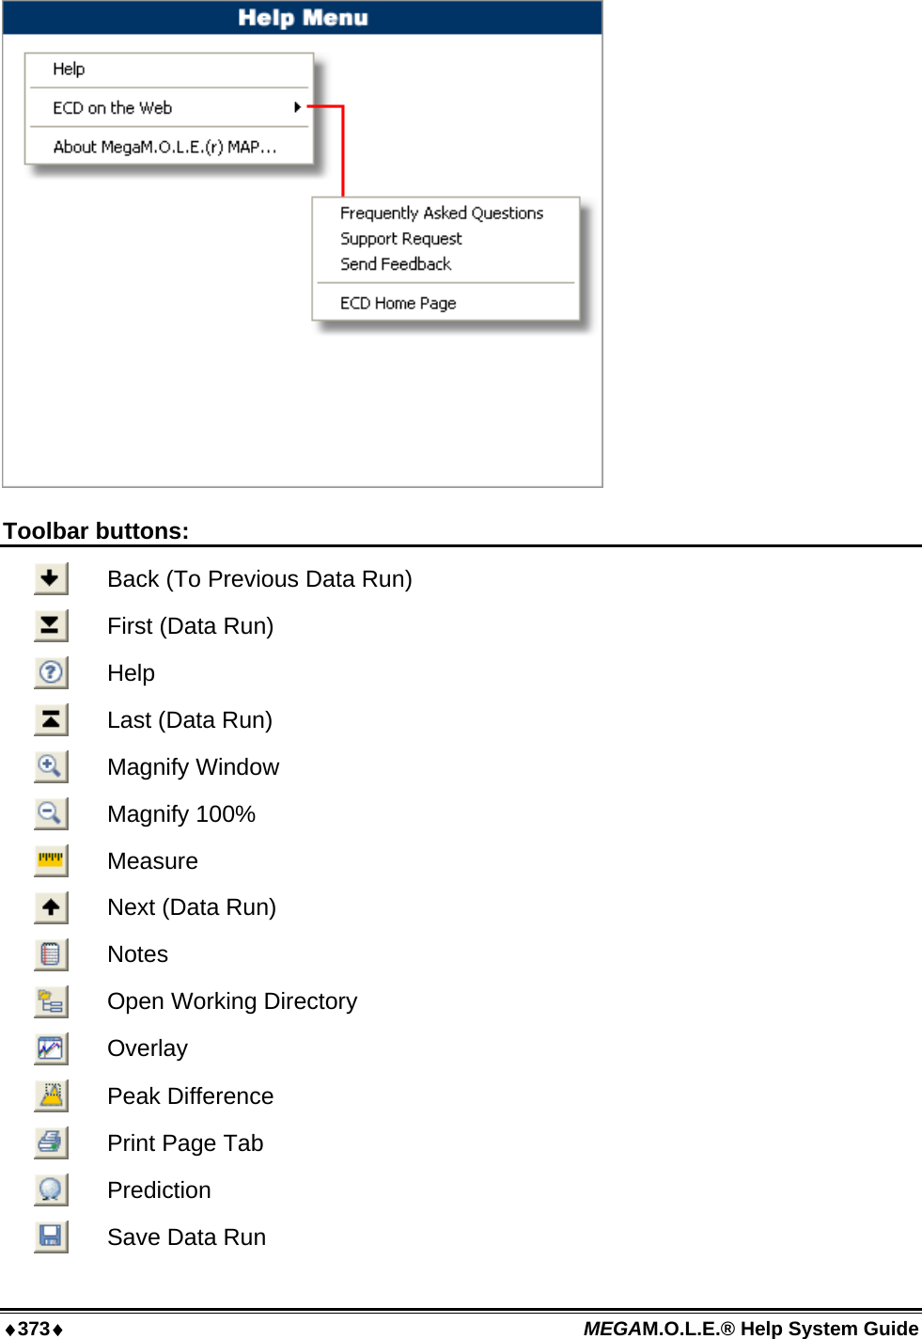Click the First Data Run icon

pos(51,625)
